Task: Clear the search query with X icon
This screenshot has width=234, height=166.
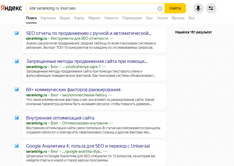Action: 160,9
